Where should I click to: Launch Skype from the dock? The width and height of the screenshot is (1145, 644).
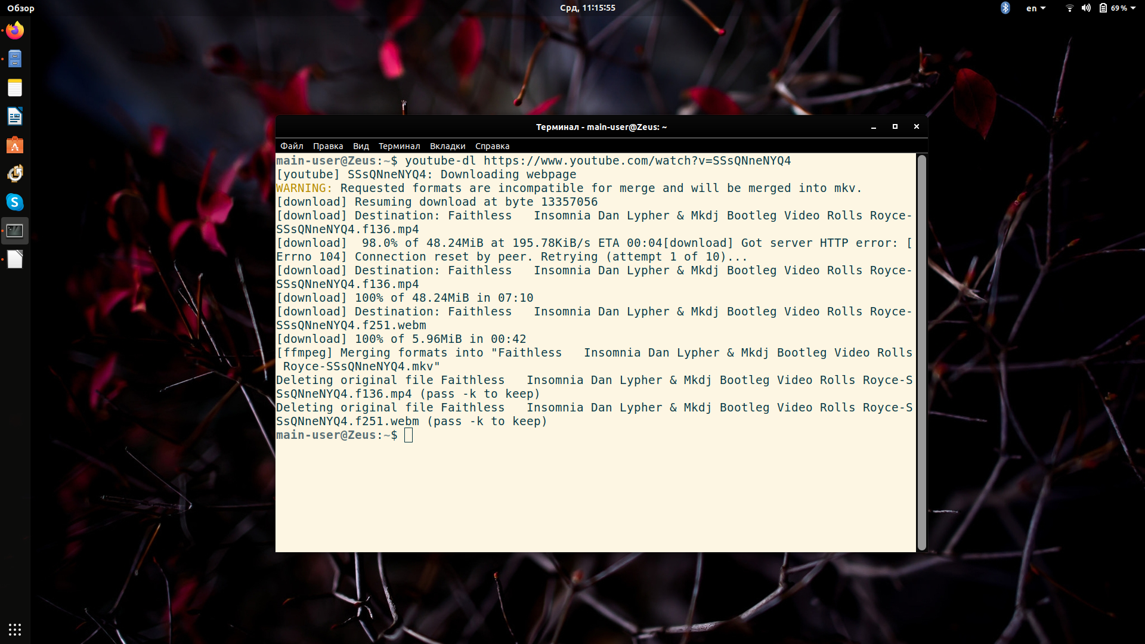(x=15, y=202)
